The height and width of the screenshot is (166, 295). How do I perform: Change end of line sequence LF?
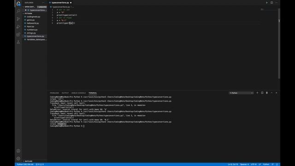click(260, 164)
